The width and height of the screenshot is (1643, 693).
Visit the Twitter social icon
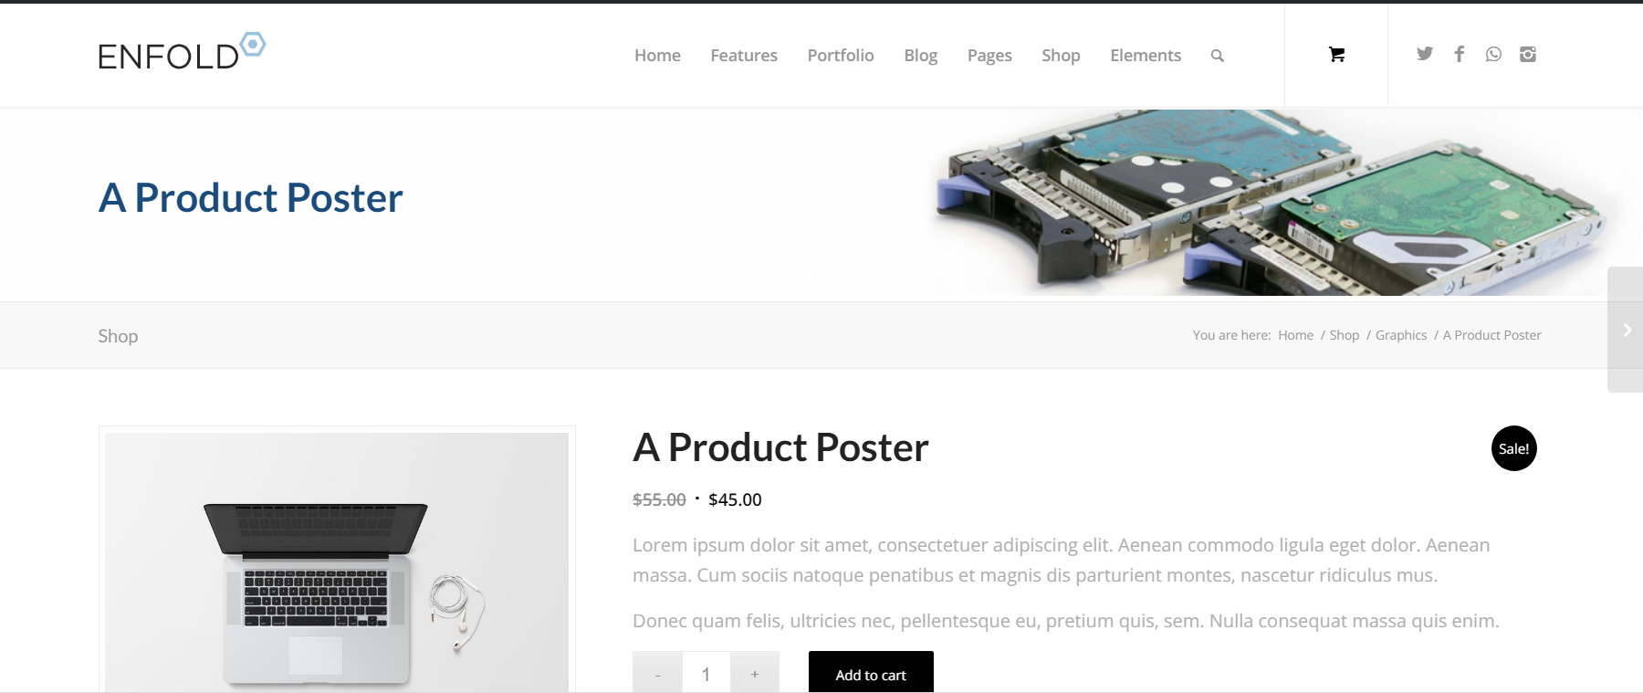point(1424,54)
